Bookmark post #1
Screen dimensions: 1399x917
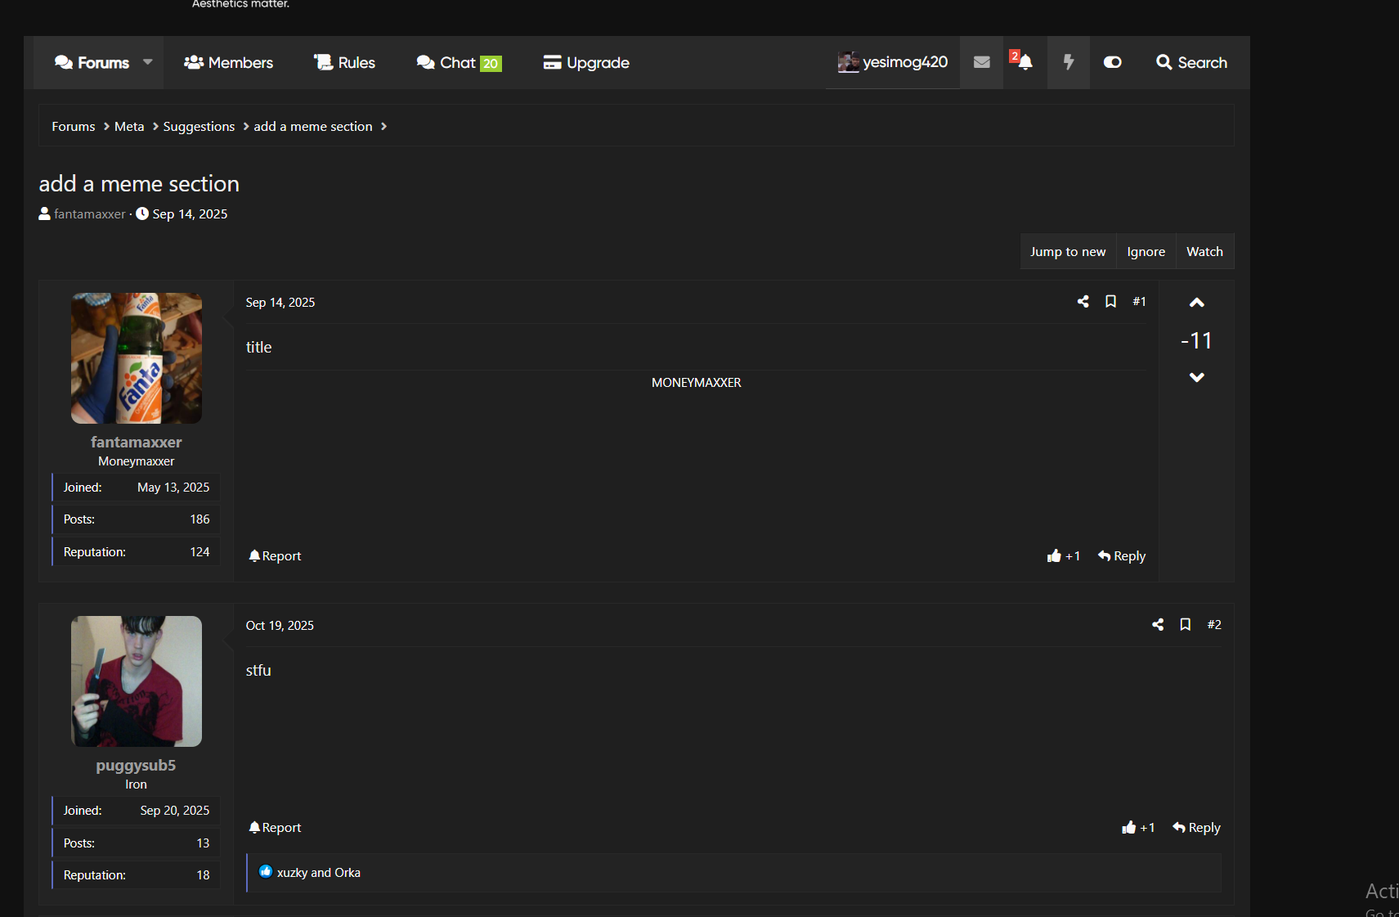[1110, 302]
